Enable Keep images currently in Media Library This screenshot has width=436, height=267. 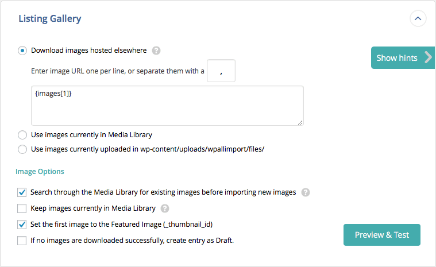[x=22, y=208]
